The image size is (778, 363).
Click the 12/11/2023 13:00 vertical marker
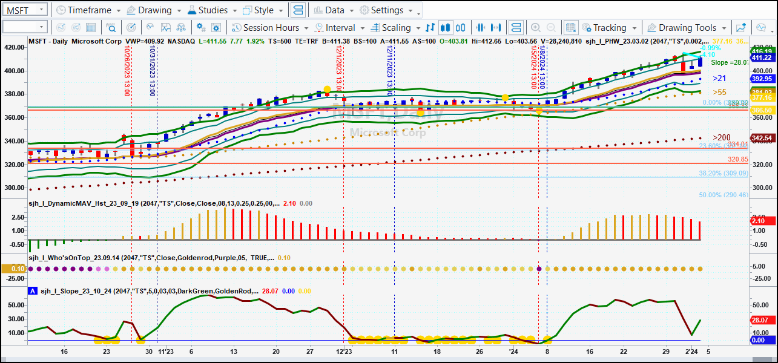tap(391, 71)
